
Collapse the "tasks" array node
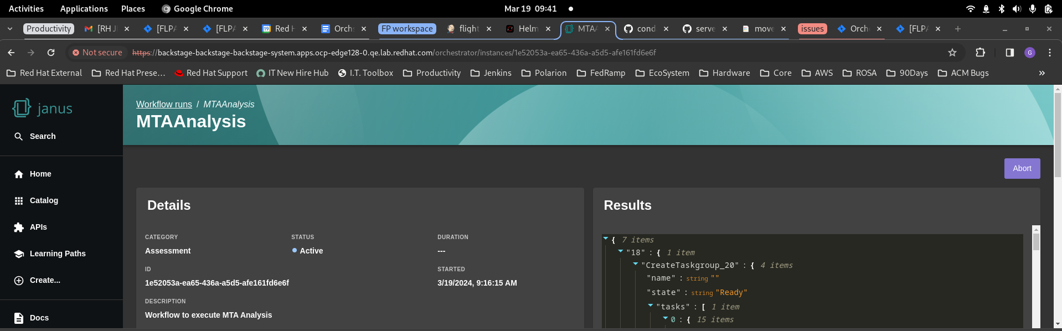[651, 306]
